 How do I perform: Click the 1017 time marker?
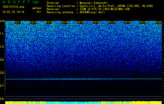(x=112, y=22)
